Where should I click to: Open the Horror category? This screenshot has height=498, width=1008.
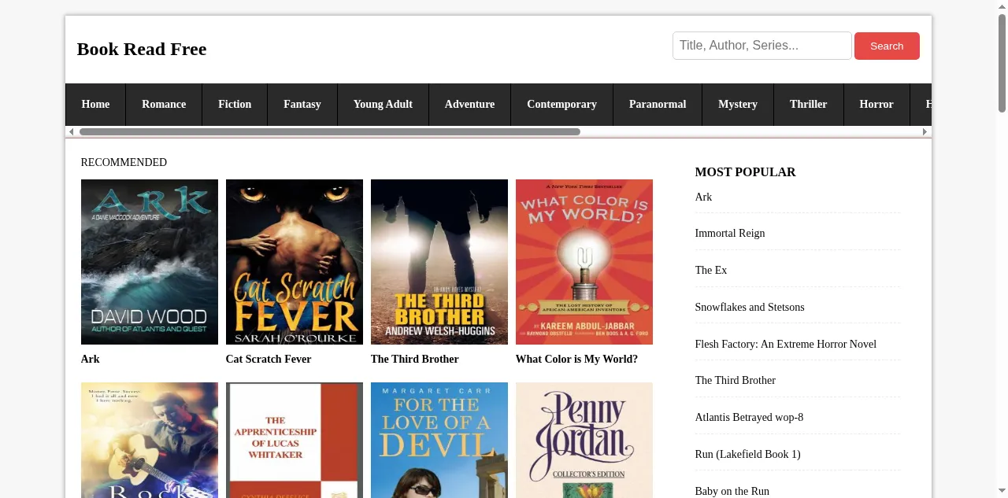tap(876, 105)
